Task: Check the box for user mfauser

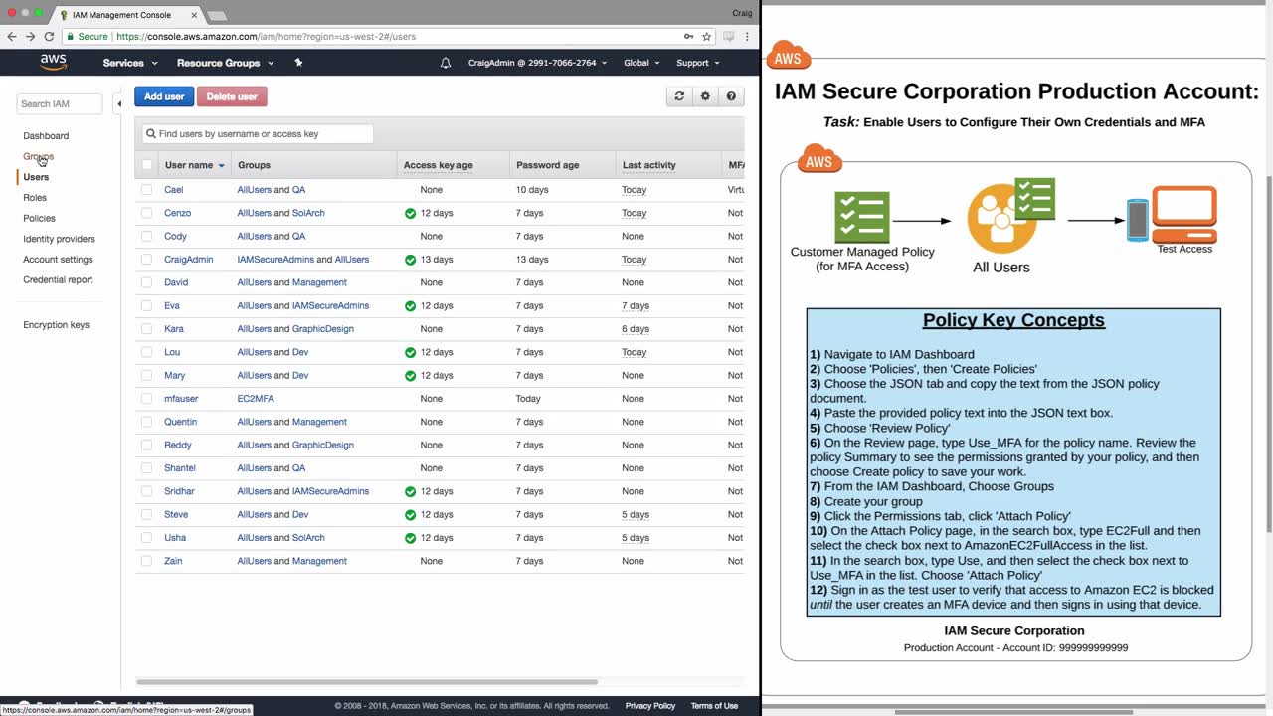Action: [x=147, y=399]
